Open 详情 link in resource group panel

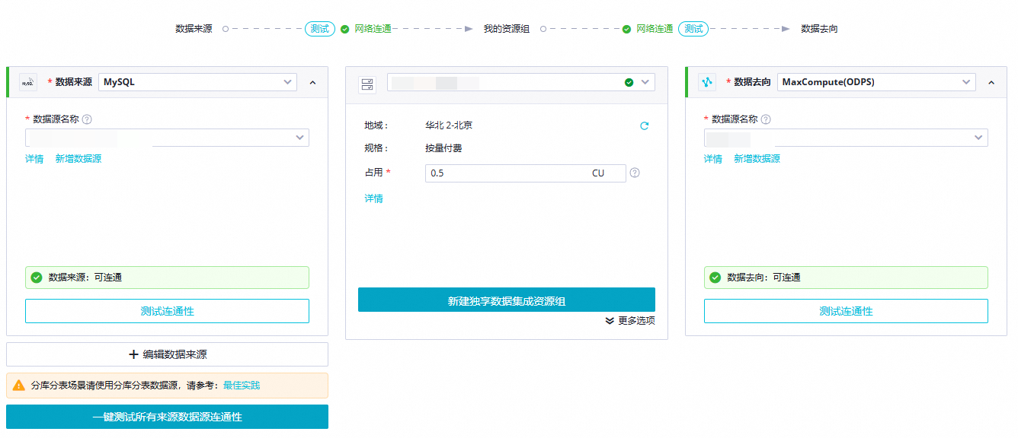click(x=373, y=198)
